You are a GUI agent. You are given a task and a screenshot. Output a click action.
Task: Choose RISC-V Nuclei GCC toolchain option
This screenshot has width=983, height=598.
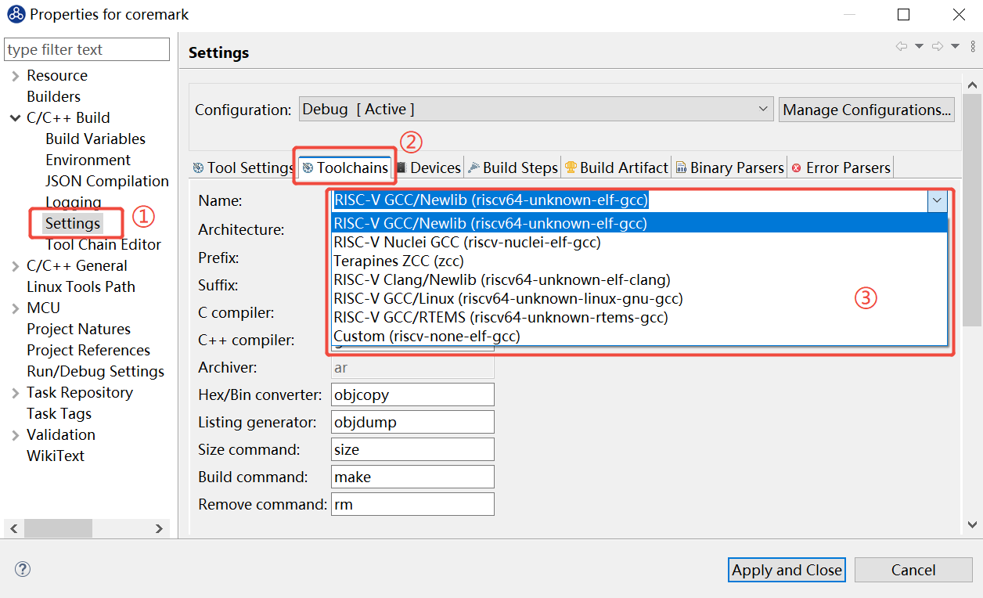tap(467, 243)
